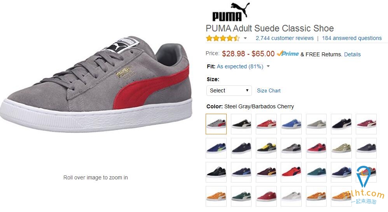Screen dimensions: 388x212
Task: Select the white shoe swatch in bottom row
Action: click(291, 196)
